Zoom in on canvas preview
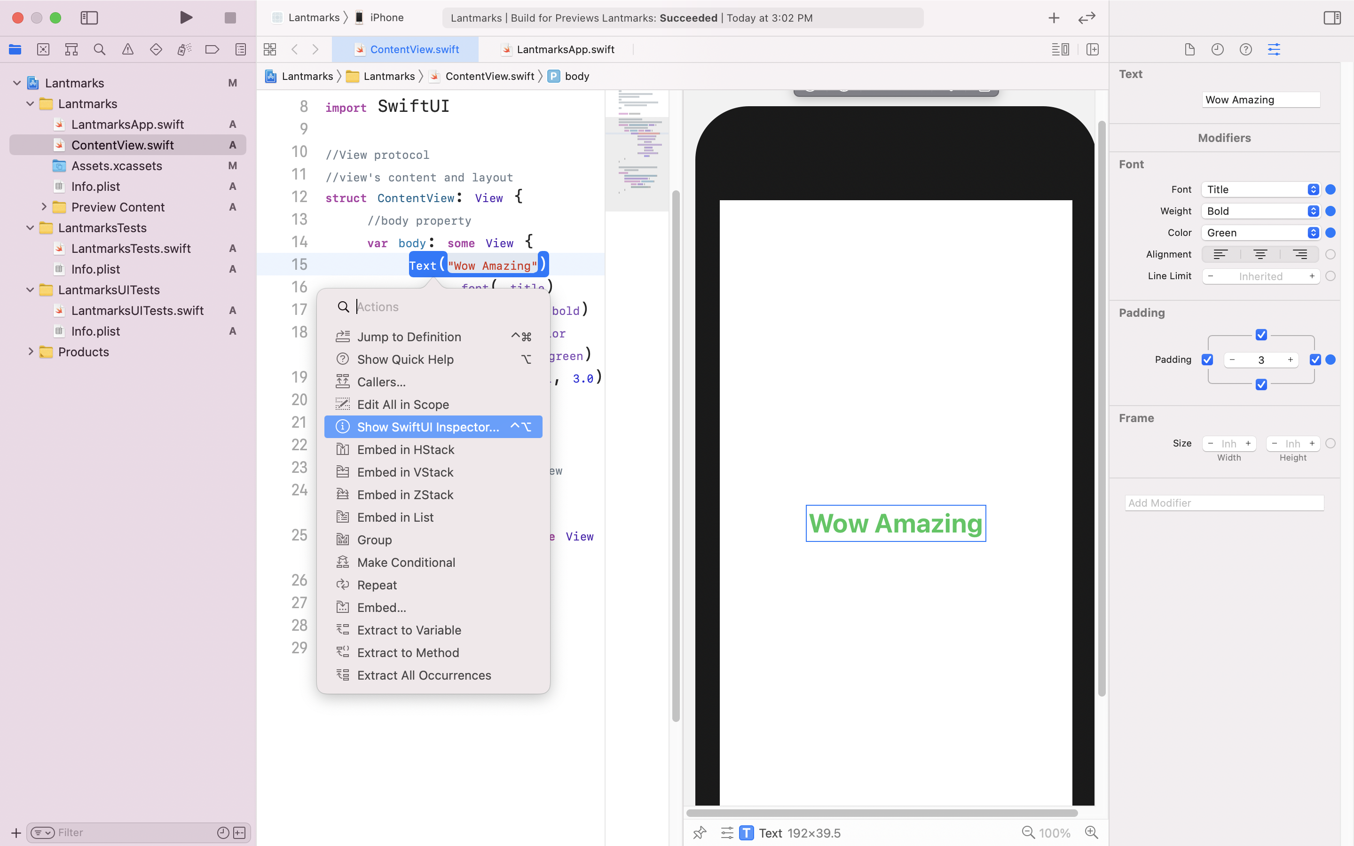 click(1091, 832)
